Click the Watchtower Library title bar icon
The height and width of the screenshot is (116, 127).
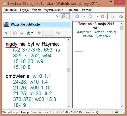click(4, 3)
